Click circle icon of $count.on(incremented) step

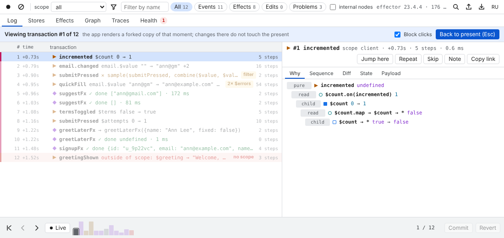pyautogui.click(x=320, y=95)
